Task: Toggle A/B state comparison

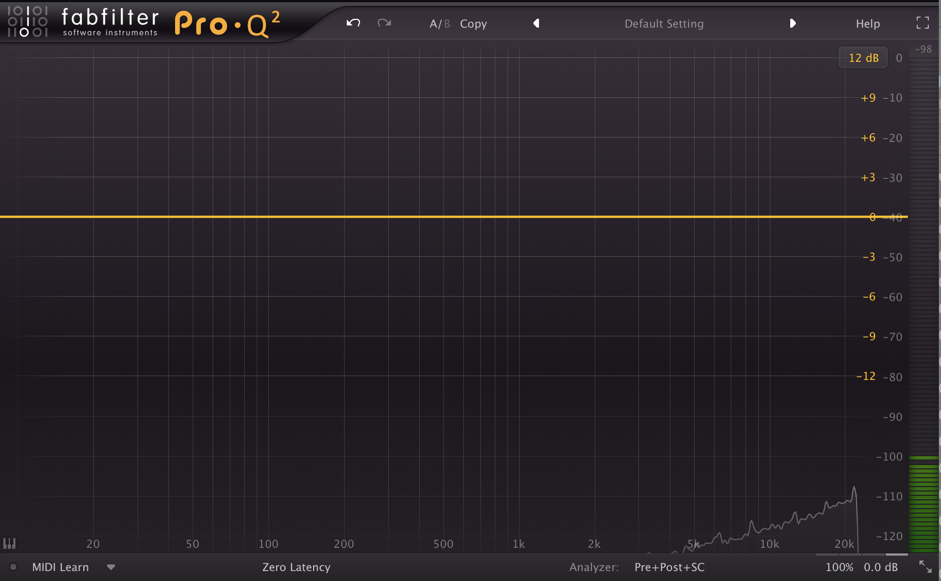Action: point(440,24)
